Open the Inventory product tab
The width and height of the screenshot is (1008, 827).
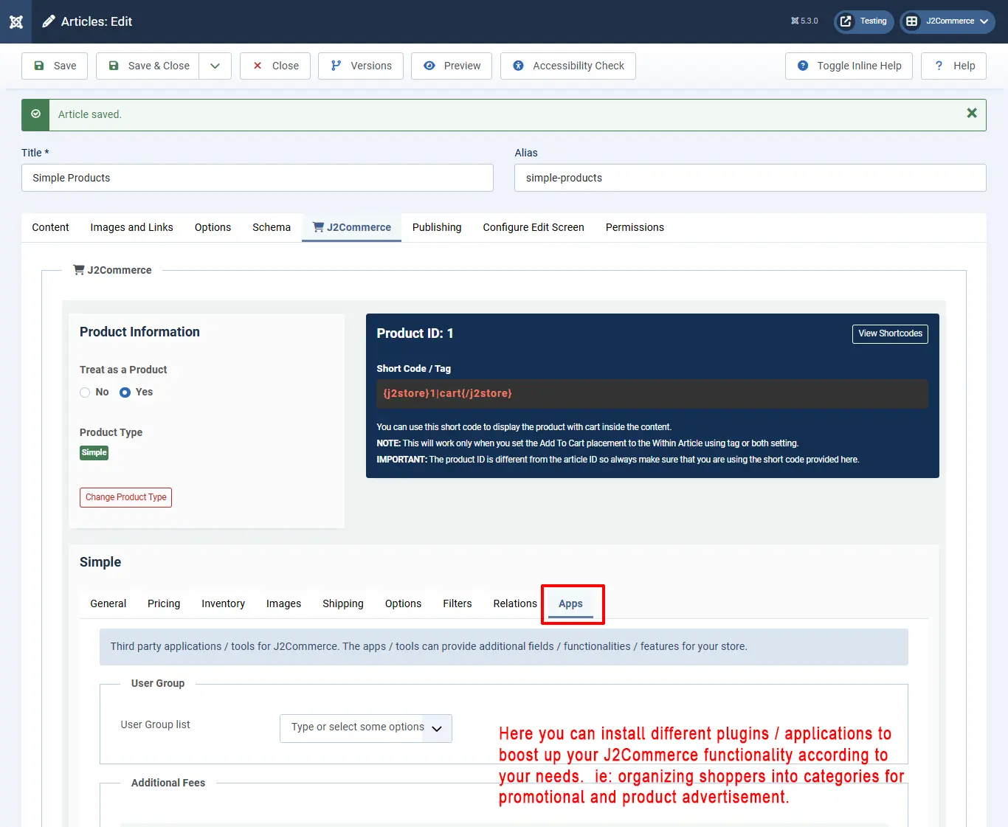click(223, 603)
